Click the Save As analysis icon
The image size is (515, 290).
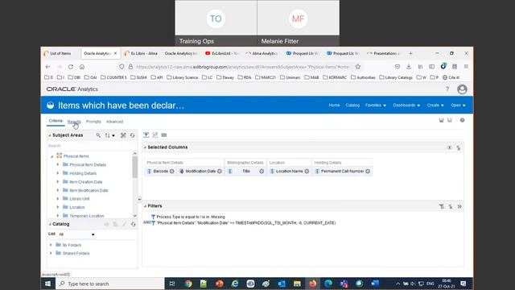coord(450,120)
